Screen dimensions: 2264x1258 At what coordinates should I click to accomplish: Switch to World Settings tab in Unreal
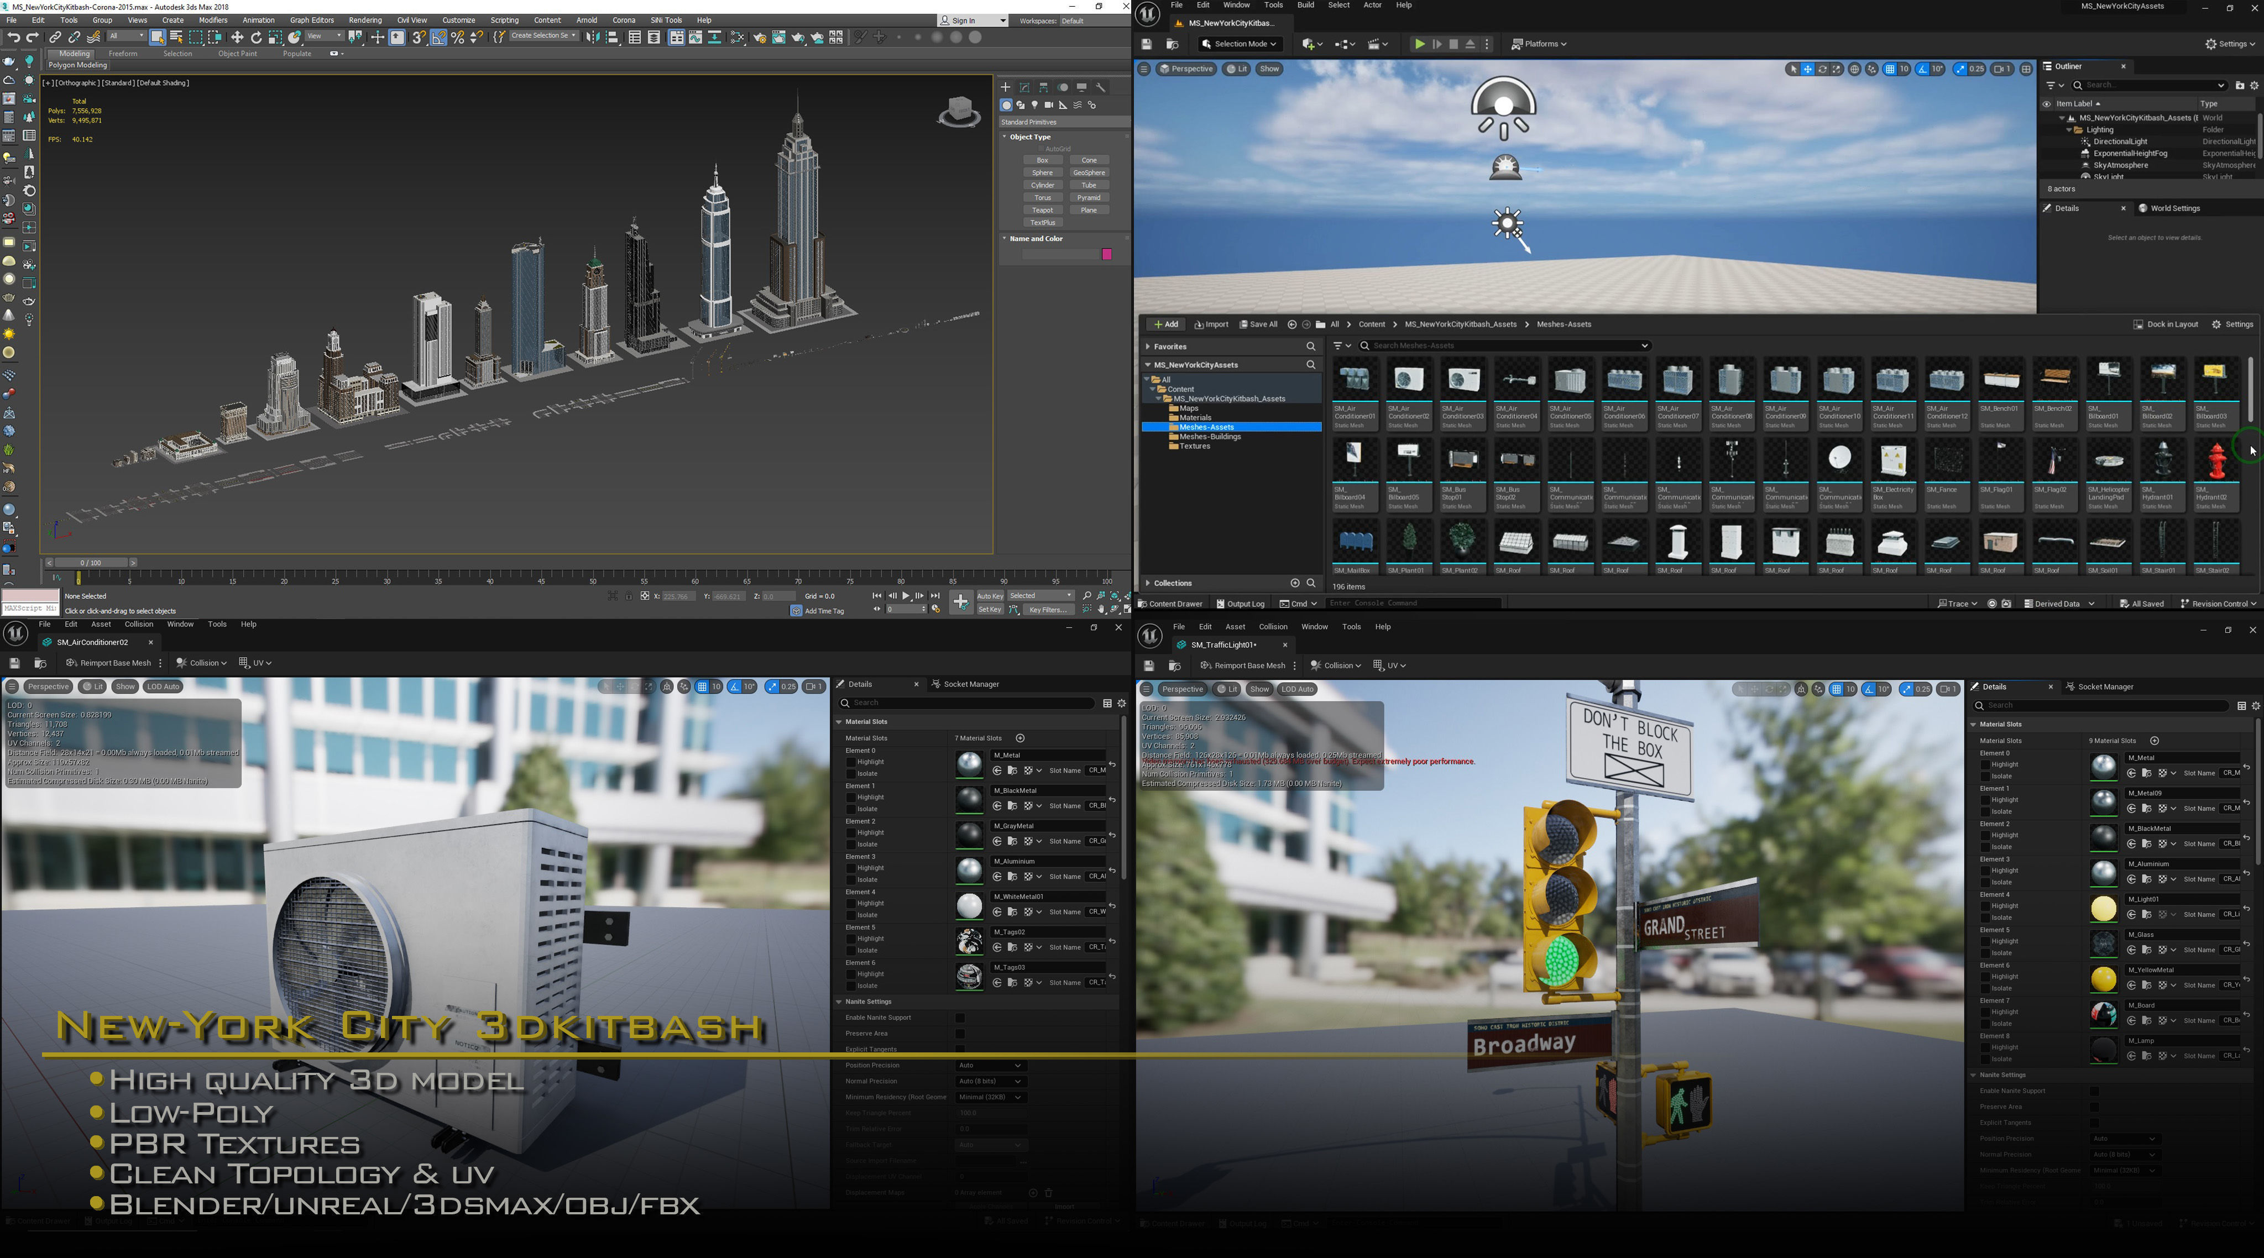(2168, 208)
